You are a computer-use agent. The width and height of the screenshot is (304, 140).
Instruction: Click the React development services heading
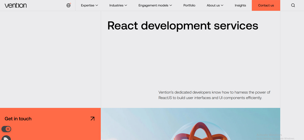(183, 26)
